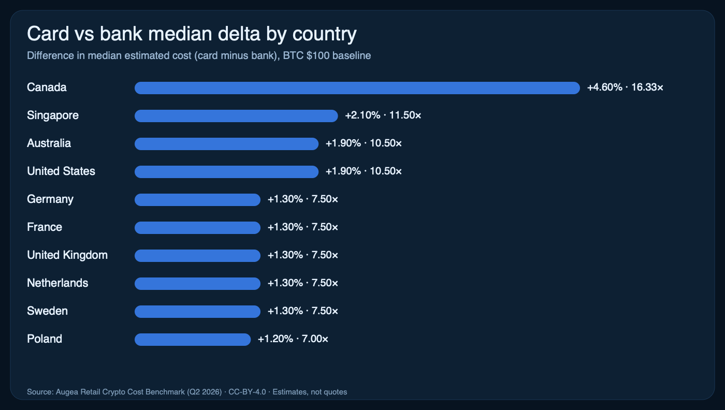Click the Netherlands country label

[x=57, y=283]
